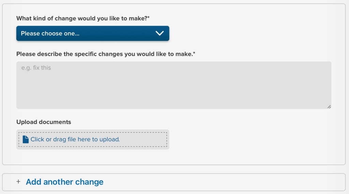Click the word 'upload' in the file link

coord(109,139)
